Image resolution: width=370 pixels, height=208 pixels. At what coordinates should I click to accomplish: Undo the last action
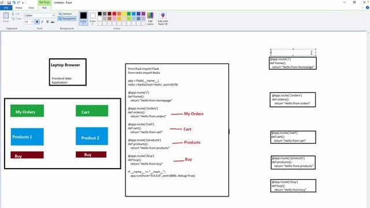[14, 2]
